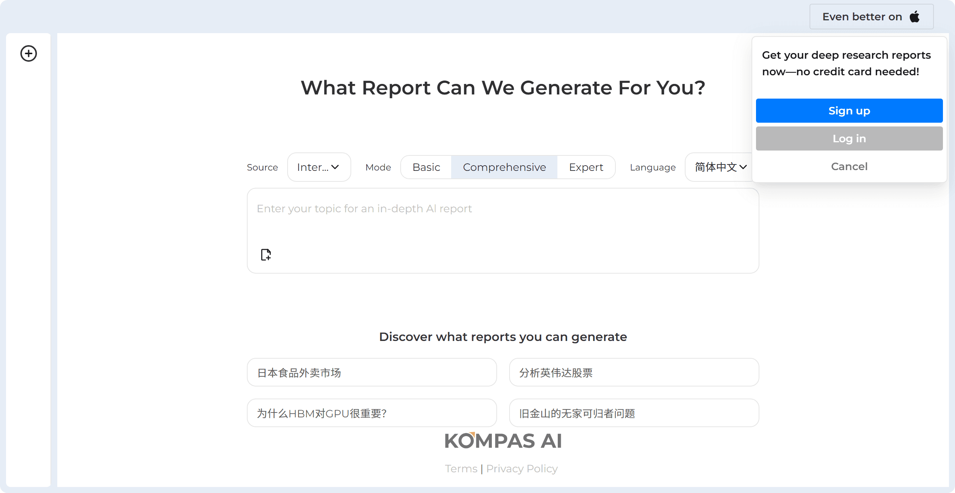The width and height of the screenshot is (955, 493).
Task: Click the Apple logo icon
Action: click(x=915, y=17)
